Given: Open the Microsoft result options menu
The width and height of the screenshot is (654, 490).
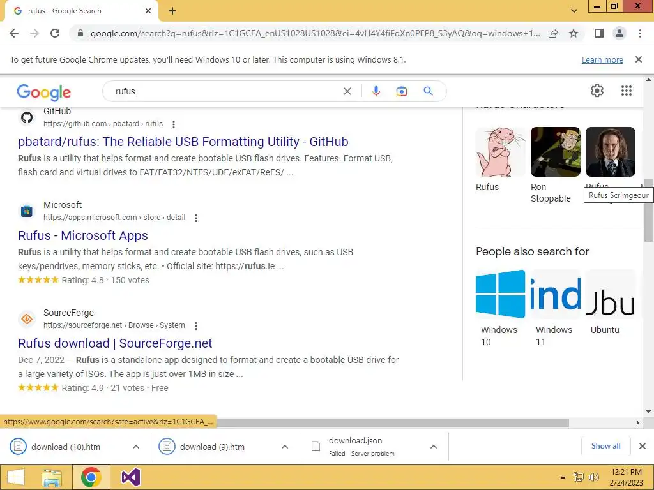Looking at the screenshot, I should click(x=195, y=218).
